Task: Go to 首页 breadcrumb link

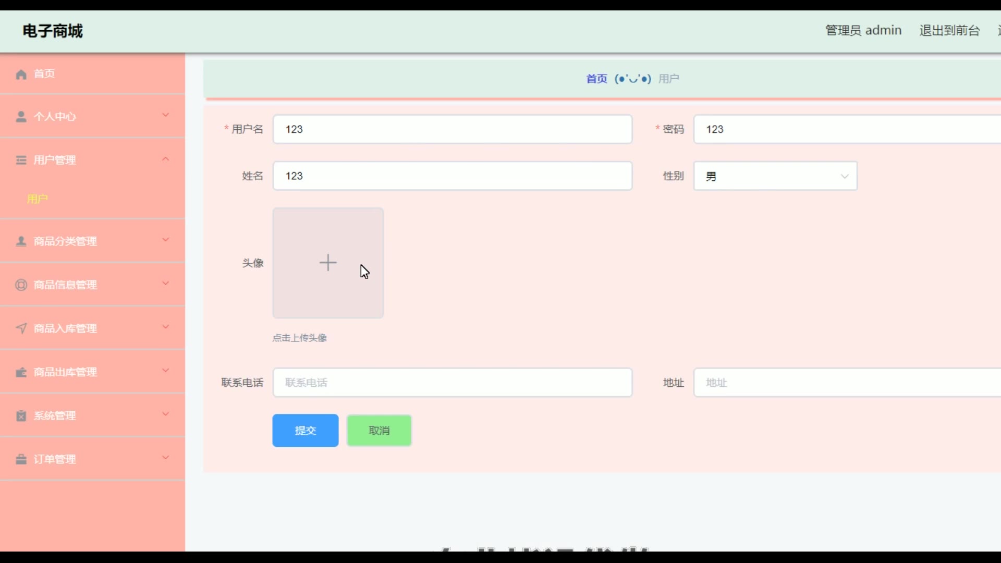Action: (x=596, y=79)
